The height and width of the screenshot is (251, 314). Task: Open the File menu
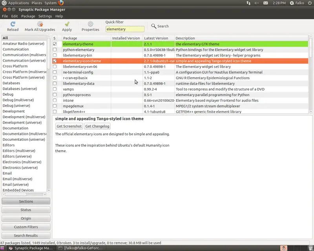click(5, 16)
